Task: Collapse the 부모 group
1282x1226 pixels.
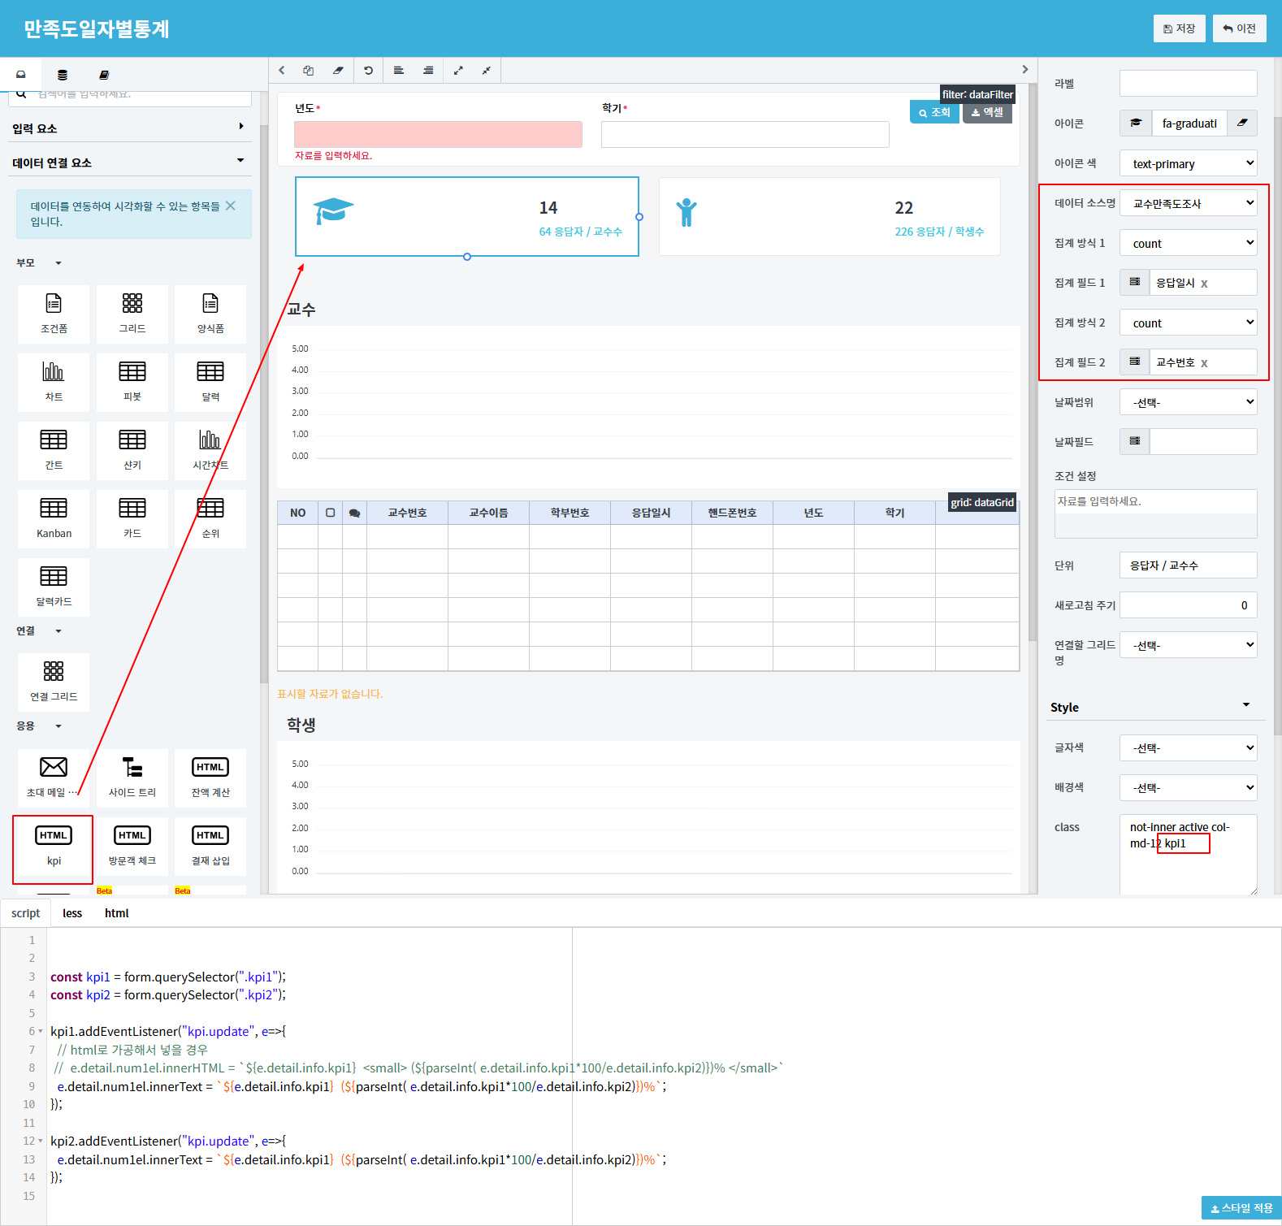Action: click(x=58, y=263)
